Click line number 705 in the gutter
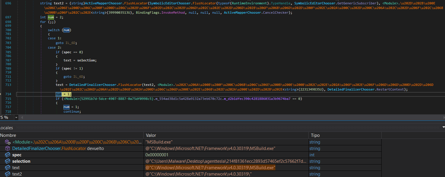The height and width of the screenshot is (177, 445). (x=8, y=52)
